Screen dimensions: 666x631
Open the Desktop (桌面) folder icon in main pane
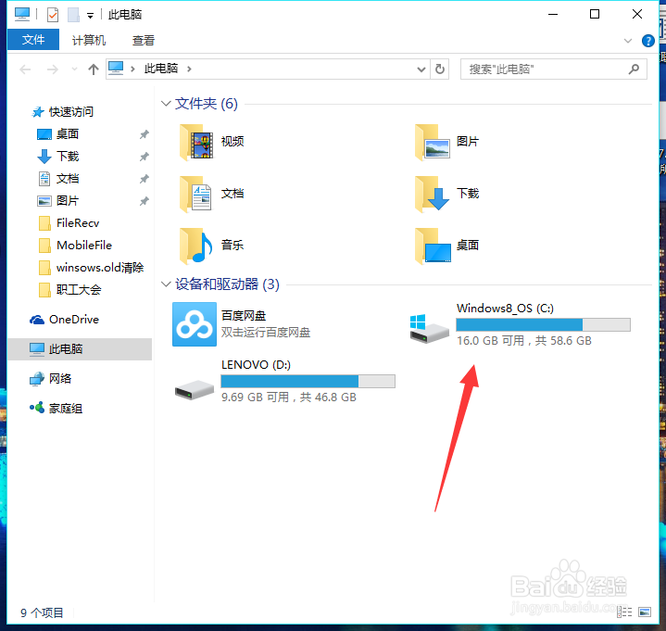click(433, 246)
